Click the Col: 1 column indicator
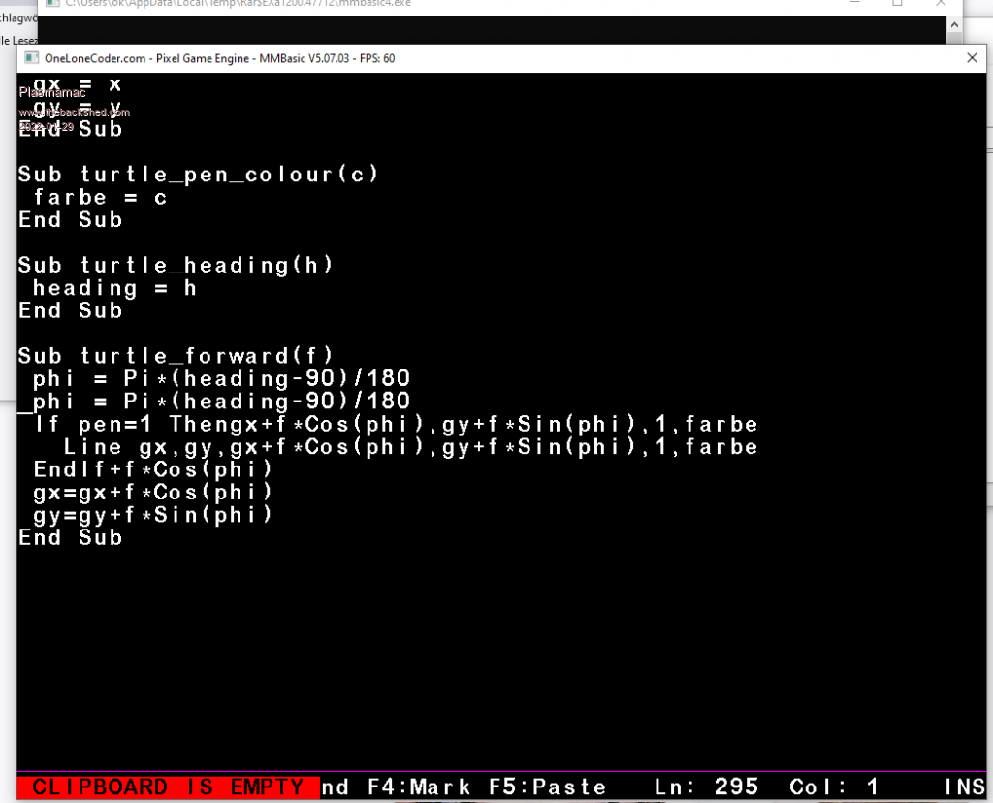Viewport: 993px width, 803px height. [834, 787]
